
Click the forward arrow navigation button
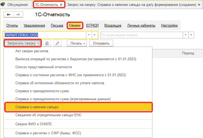click(18, 15)
